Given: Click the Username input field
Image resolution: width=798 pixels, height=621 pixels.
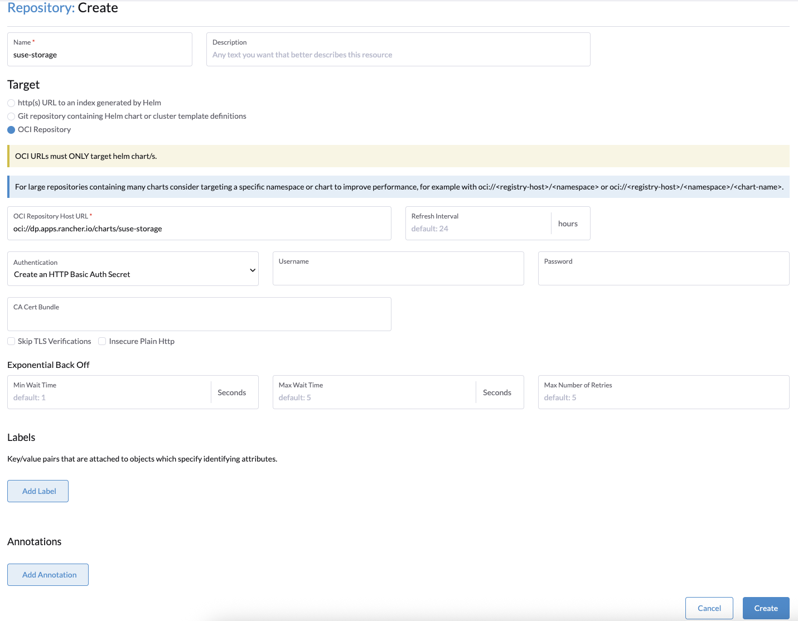Looking at the screenshot, I should [x=398, y=273].
